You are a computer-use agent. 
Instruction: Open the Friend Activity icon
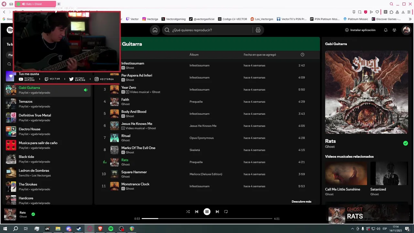pos(394,30)
